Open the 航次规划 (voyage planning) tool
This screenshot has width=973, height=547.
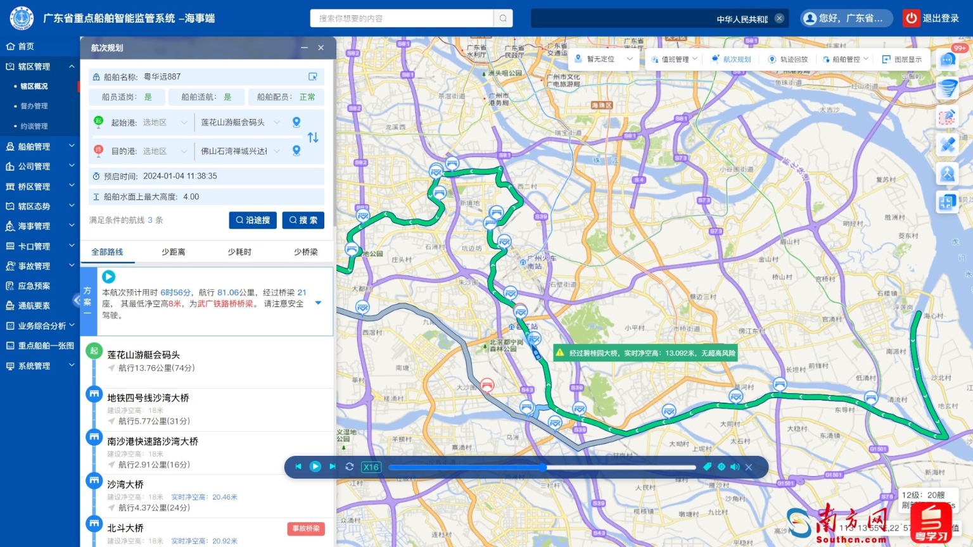pyautogui.click(x=732, y=59)
